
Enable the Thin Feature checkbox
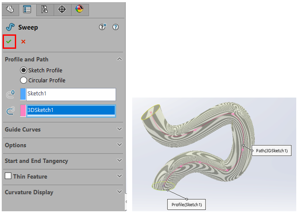8,176
